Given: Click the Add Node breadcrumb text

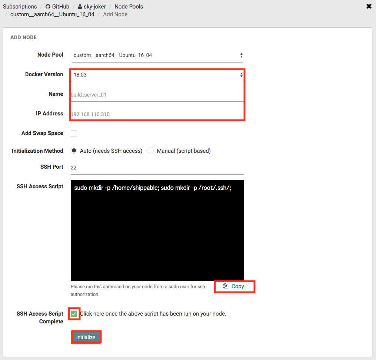Looking at the screenshot, I should pos(115,14).
